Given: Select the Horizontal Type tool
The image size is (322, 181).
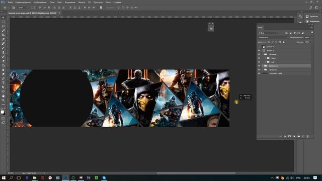Looking at the screenshot, I should (x=3, y=82).
